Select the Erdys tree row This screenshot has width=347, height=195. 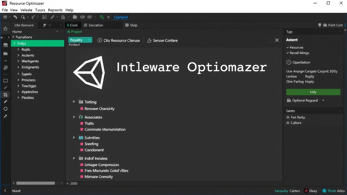coord(38,43)
